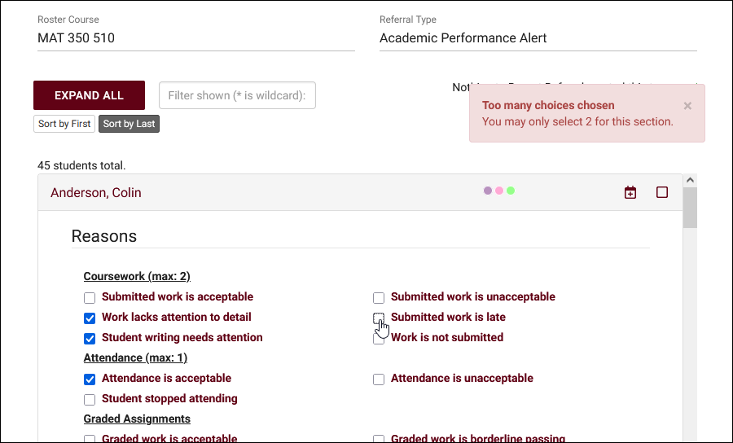
Task: Click the green status dot
Action: coord(511,191)
